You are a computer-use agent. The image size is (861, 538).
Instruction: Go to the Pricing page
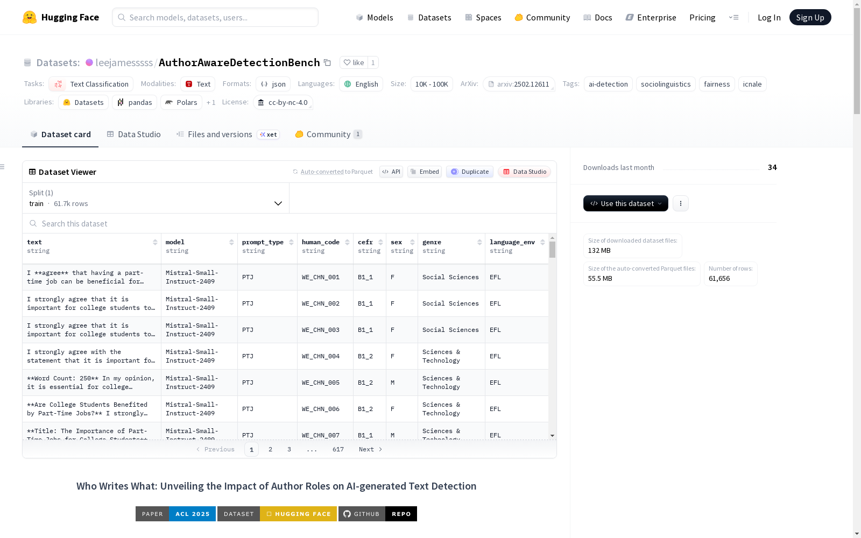[702, 17]
